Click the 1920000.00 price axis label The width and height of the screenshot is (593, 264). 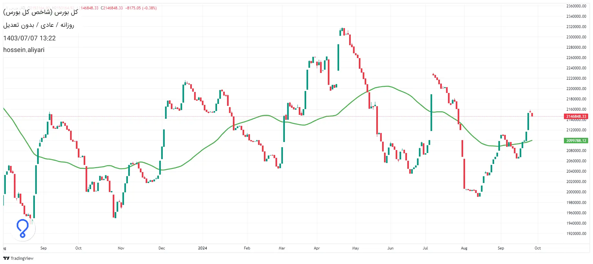(x=576, y=234)
